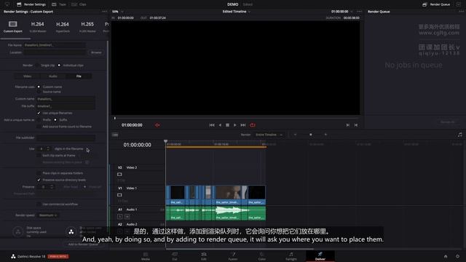Screen dimensions: 466x262
Task: Open the Fusion page
Action: (x=233, y=256)
